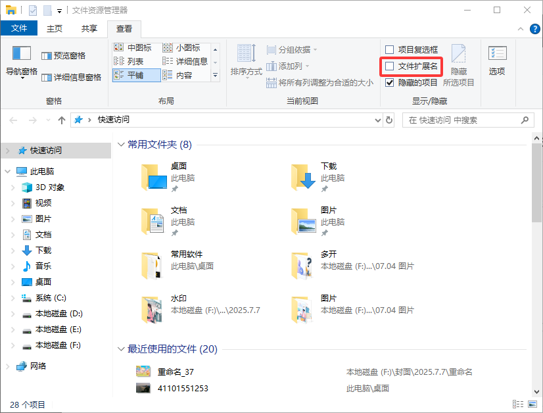Open the 文件 menu
Viewport: 543px width, 413px height.
pos(20,29)
